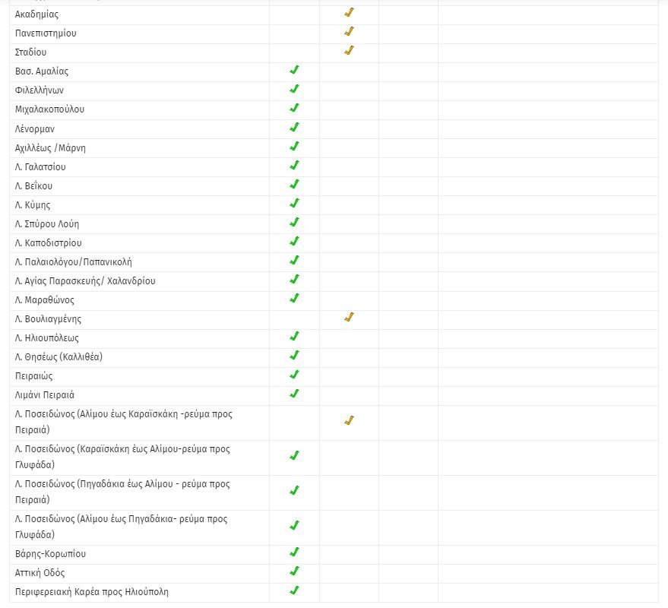Viewport: 668px width, 608px height.
Task: Select the Λ. Βουλιαγμένης label
Action: point(48,319)
